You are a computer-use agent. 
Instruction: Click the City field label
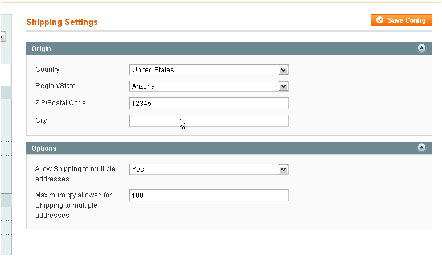(41, 121)
